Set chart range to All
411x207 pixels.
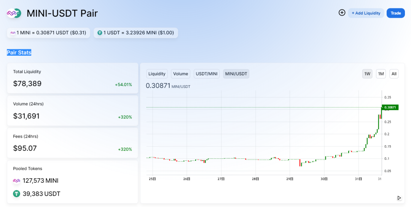(394, 74)
